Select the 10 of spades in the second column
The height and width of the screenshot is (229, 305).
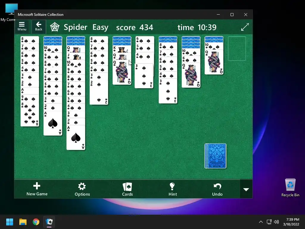point(53,49)
